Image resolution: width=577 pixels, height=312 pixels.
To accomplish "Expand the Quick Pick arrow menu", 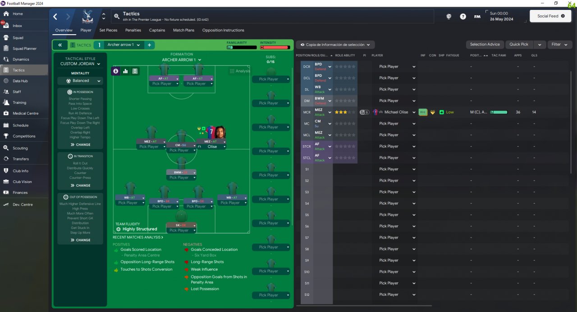I will (x=539, y=45).
